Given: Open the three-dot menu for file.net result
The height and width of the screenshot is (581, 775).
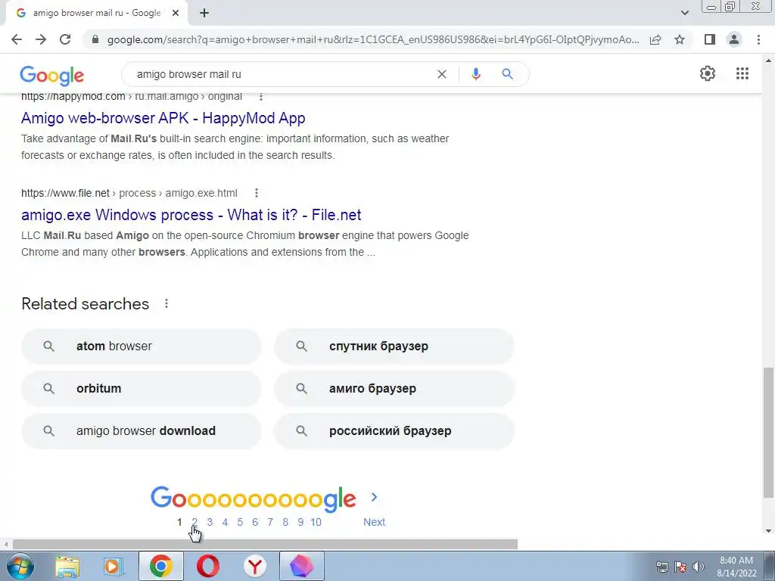Looking at the screenshot, I should point(256,193).
